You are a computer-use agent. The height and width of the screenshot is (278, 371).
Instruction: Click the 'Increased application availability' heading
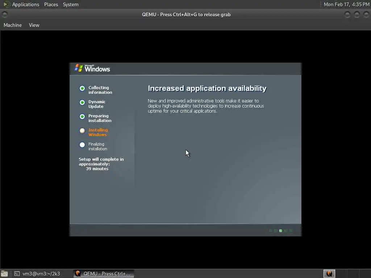coord(207,88)
